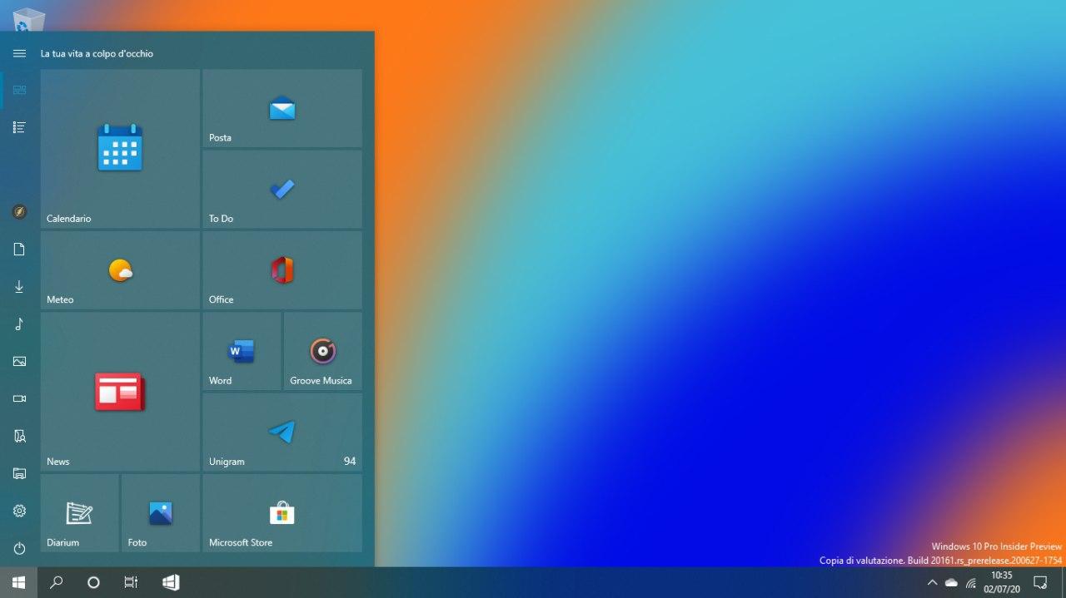Open the News tile
This screenshot has height=598, width=1066.
tap(120, 392)
